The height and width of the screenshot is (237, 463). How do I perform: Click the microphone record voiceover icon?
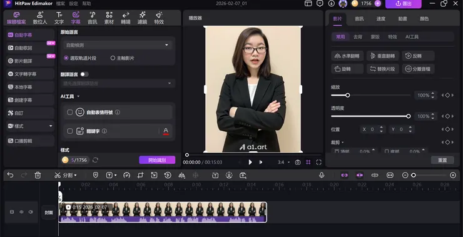pos(322,175)
